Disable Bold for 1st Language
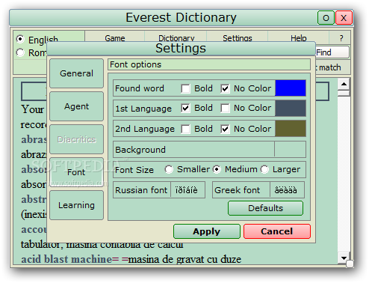 click(185, 109)
